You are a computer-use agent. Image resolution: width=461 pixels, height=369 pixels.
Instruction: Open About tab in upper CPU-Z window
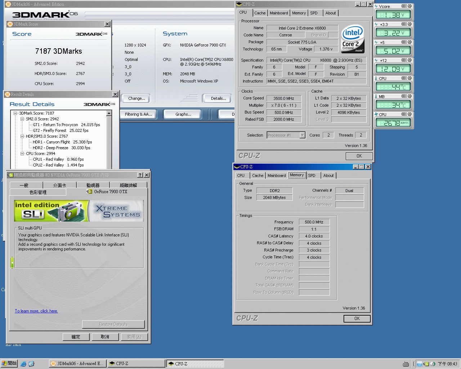point(331,13)
